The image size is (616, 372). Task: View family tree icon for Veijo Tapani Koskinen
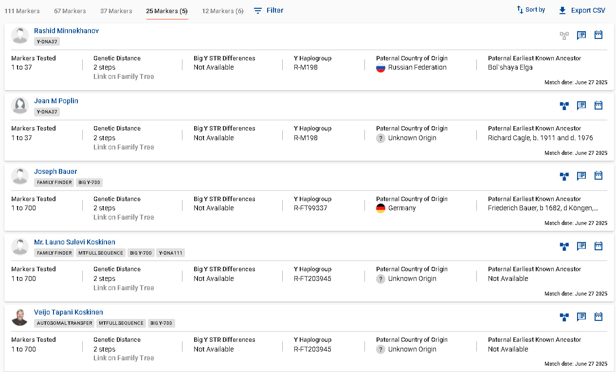click(x=564, y=317)
